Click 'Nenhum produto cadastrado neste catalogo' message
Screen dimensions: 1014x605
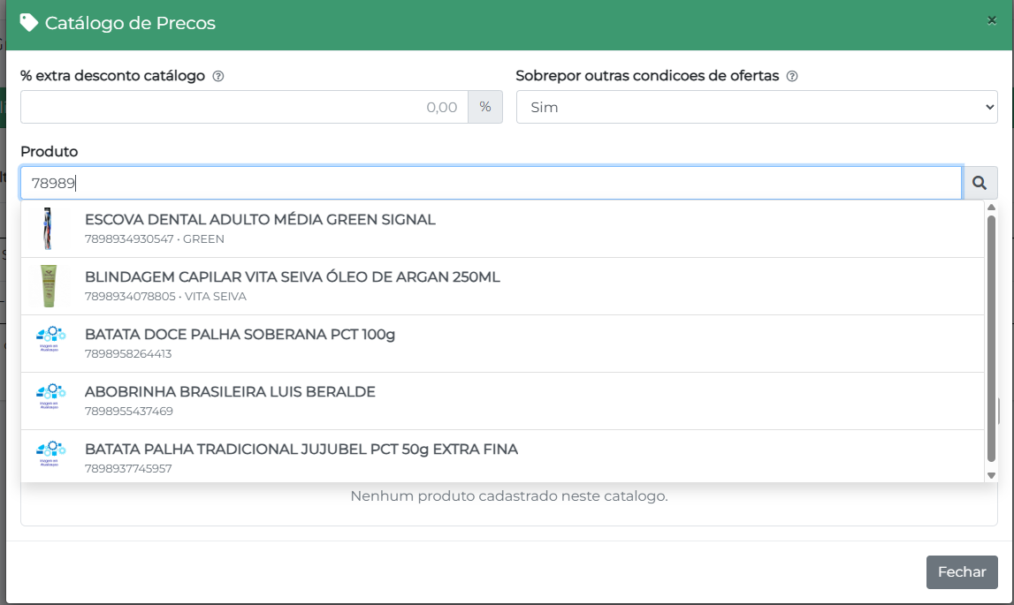tap(509, 496)
